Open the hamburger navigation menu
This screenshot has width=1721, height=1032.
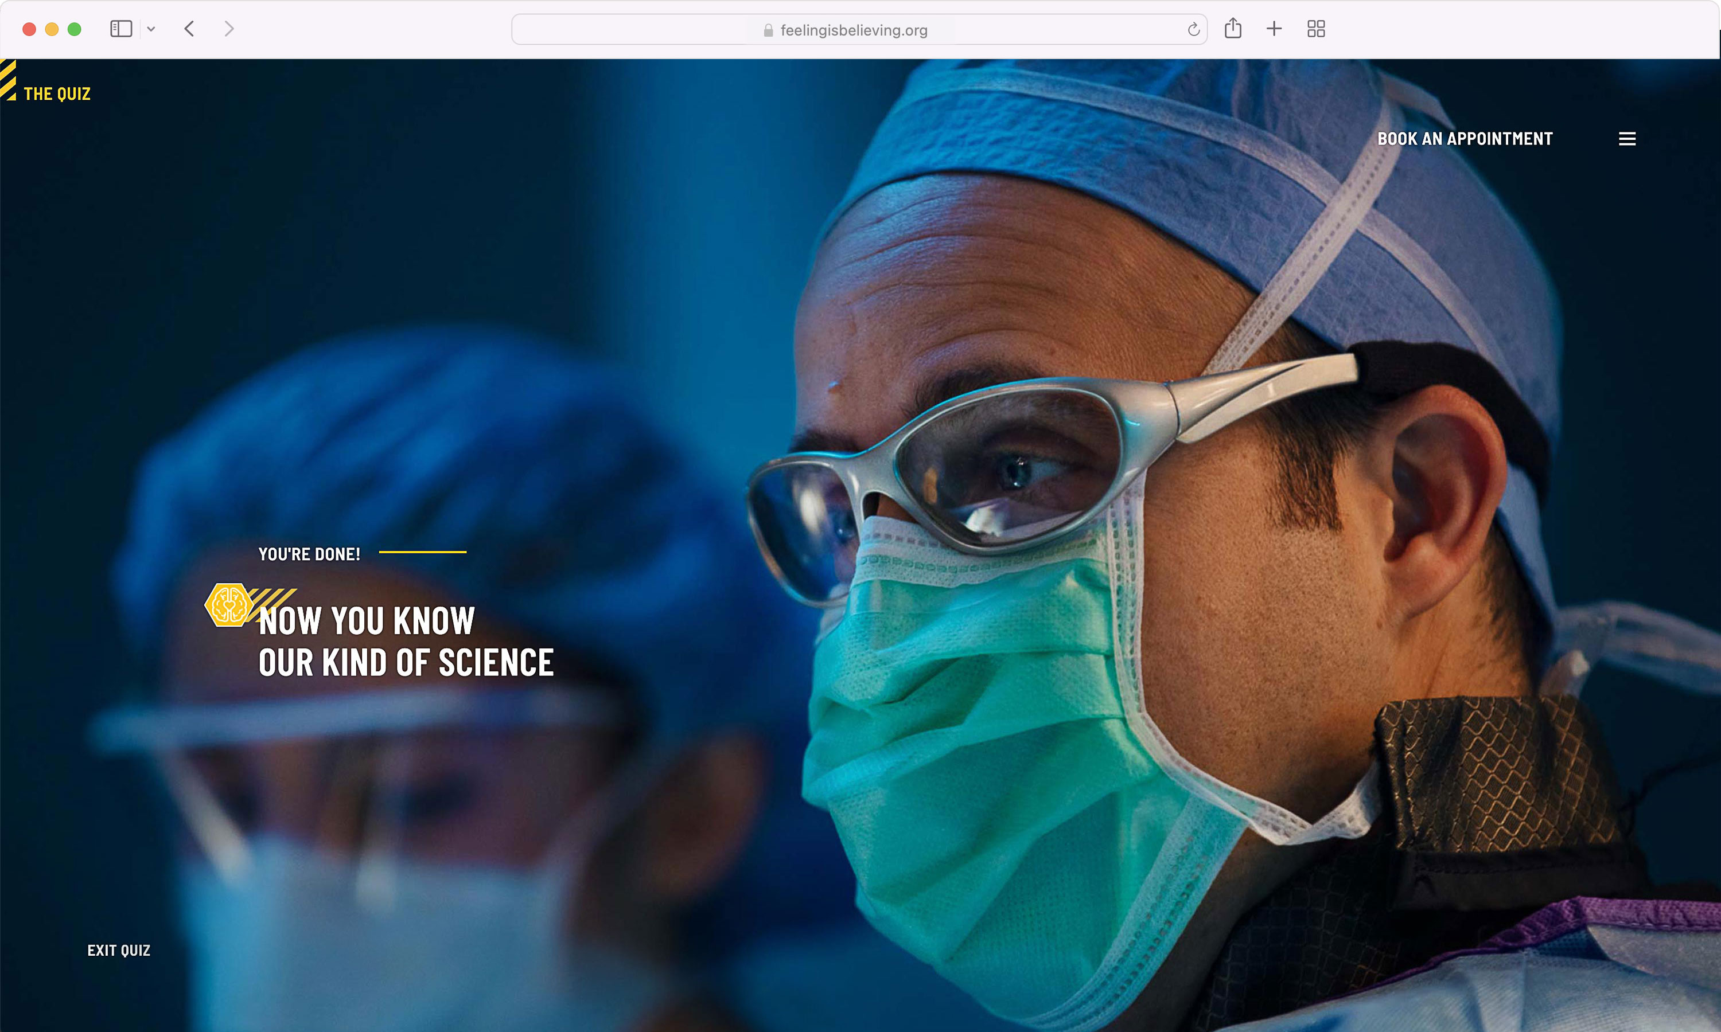1626,139
